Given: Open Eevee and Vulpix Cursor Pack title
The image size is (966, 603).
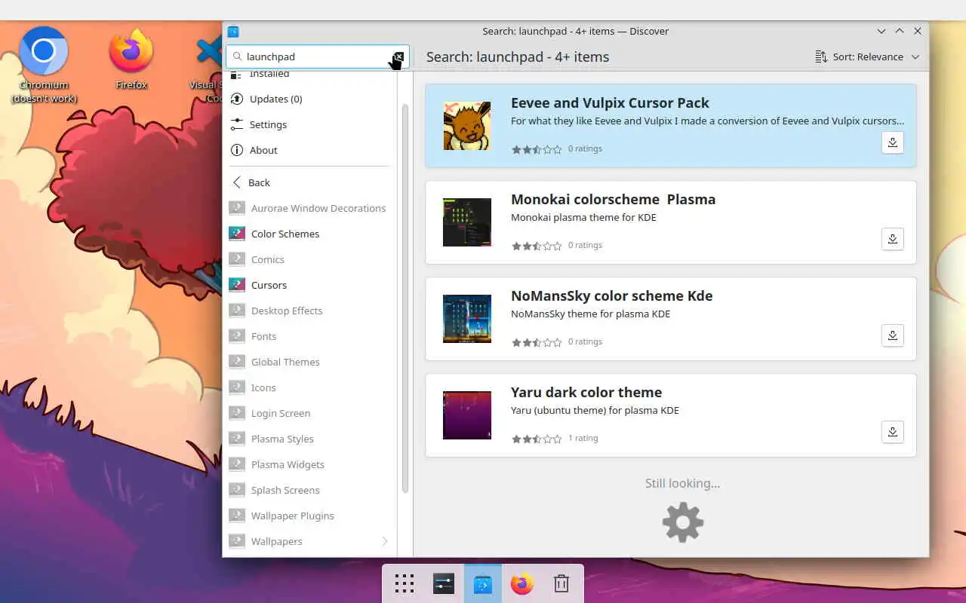Looking at the screenshot, I should point(610,103).
